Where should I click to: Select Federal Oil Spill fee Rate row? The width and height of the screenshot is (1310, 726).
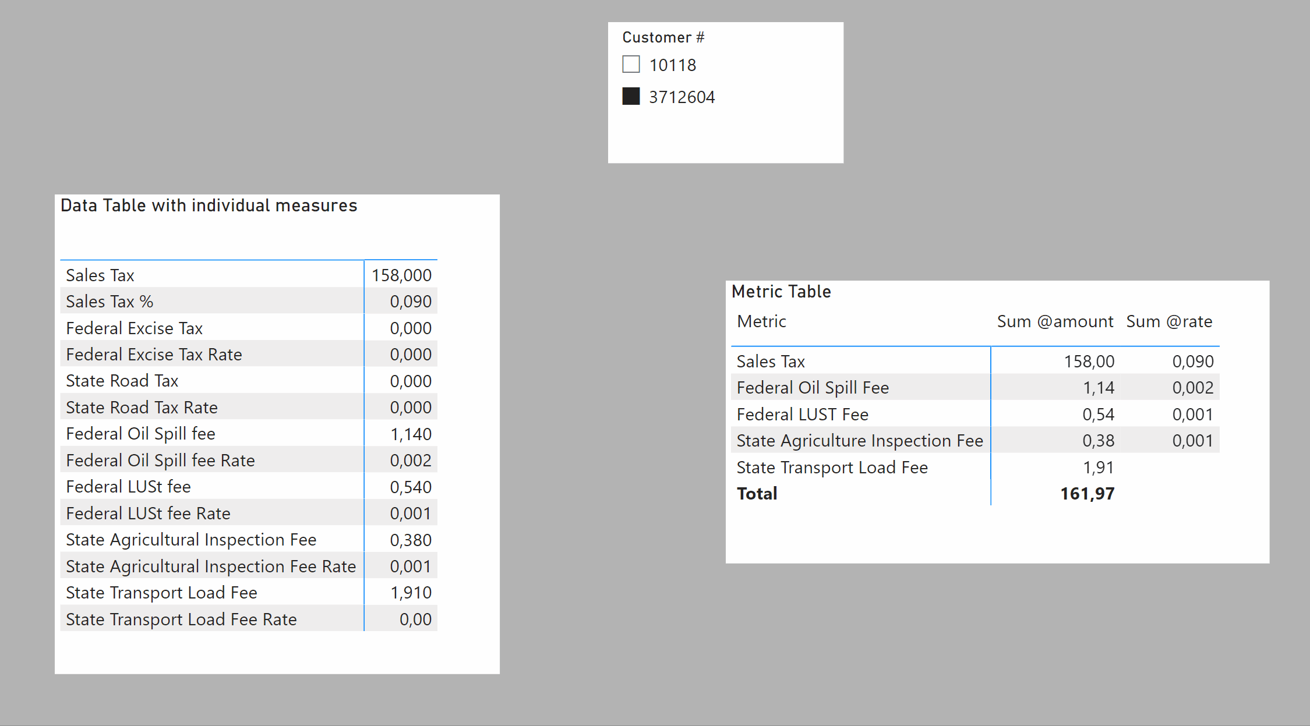pos(249,460)
